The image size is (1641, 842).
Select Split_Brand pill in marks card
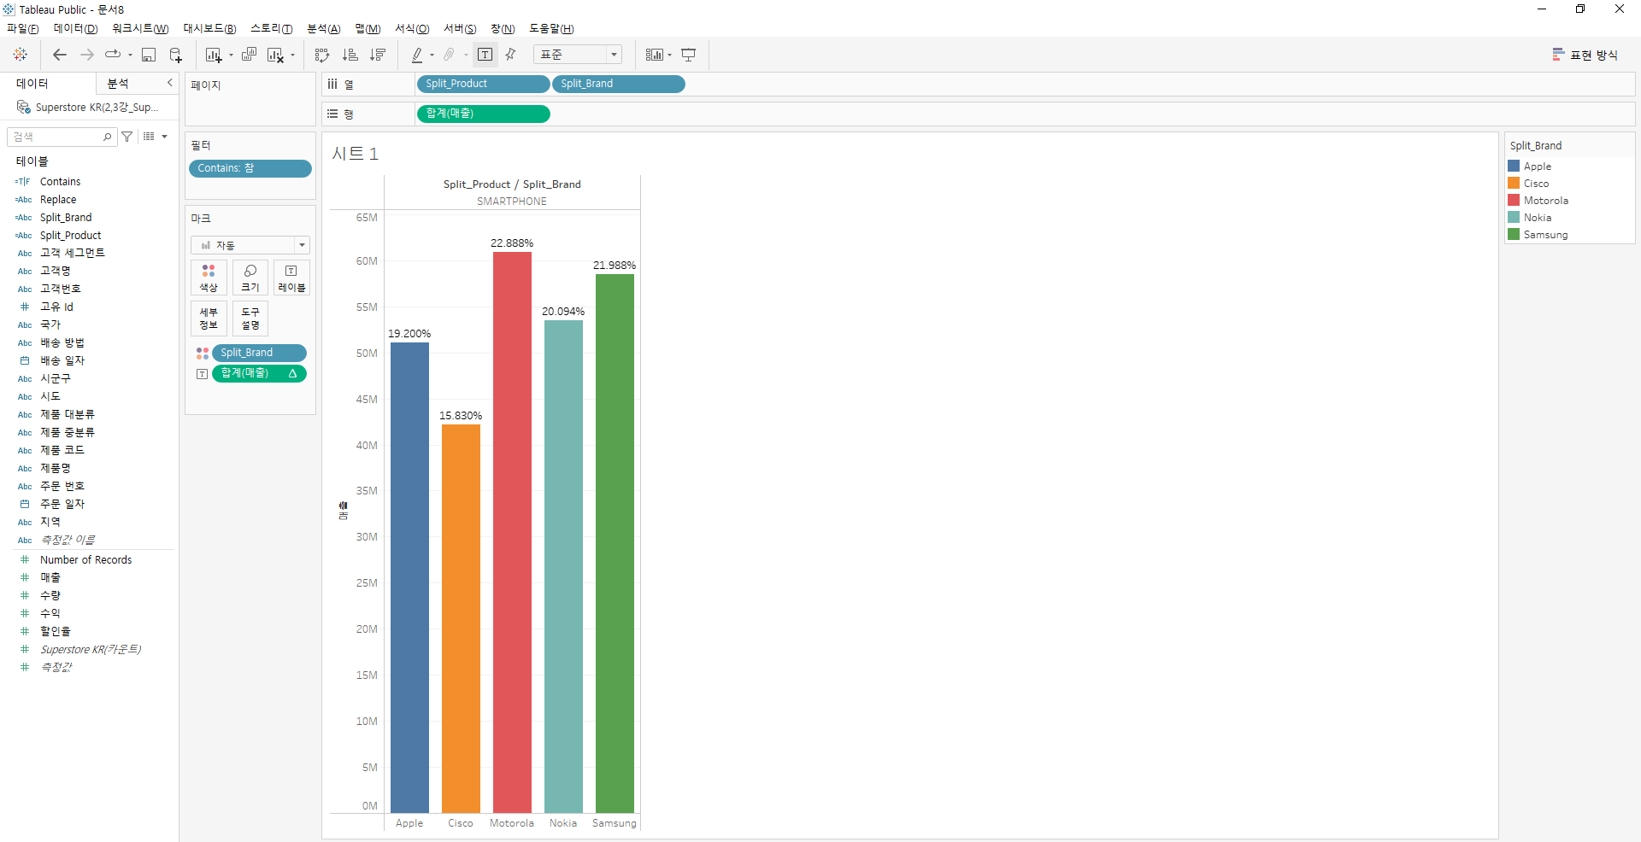point(259,353)
